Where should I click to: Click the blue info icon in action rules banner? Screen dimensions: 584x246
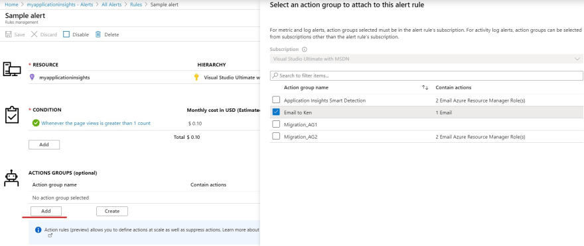coord(38,230)
